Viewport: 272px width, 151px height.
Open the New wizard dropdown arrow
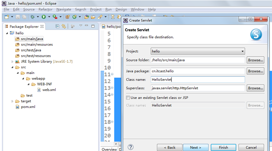pyautogui.click(x=12, y=17)
